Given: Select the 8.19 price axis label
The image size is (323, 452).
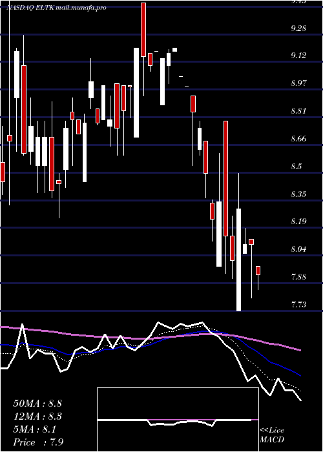Looking at the screenshot, I should point(298,221).
